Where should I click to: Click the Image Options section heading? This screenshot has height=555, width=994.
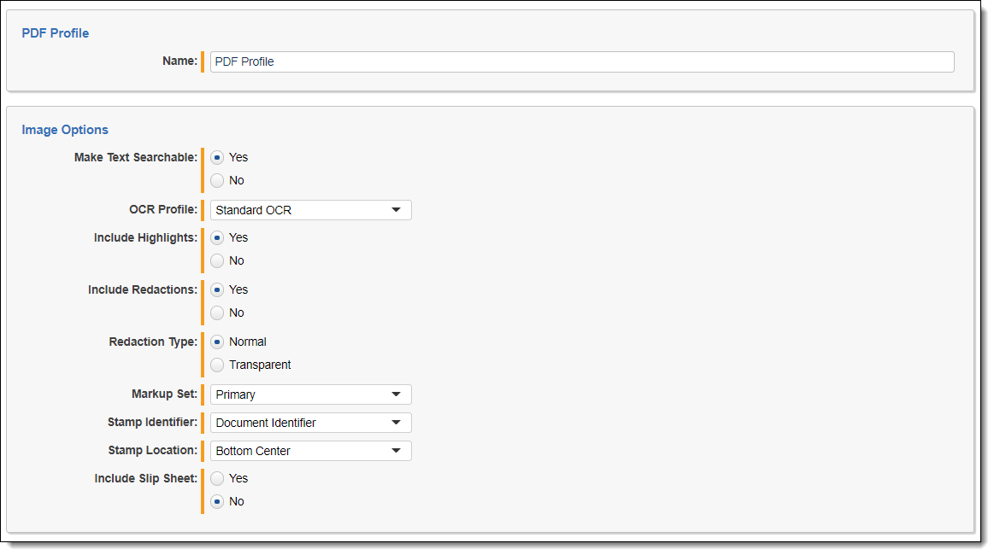[65, 130]
